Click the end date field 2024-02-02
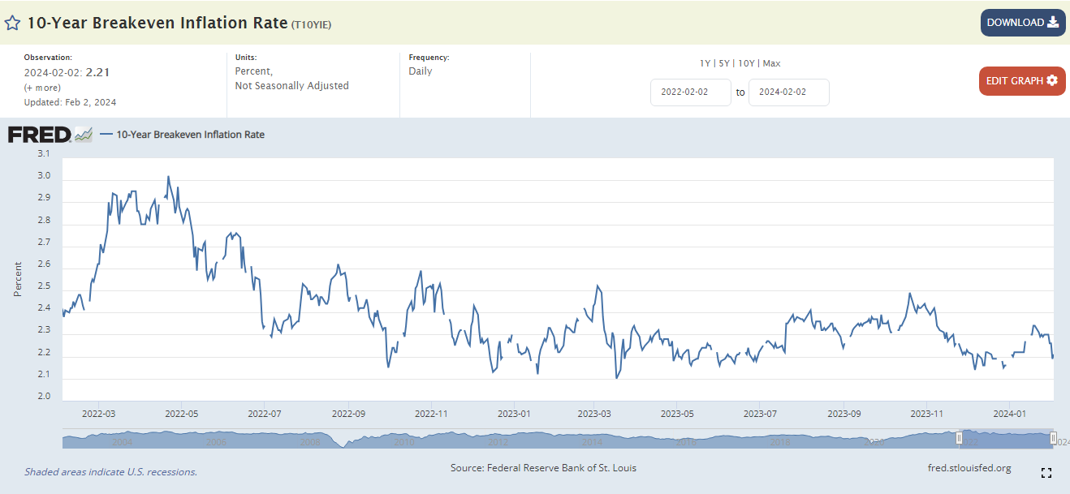 tap(788, 92)
